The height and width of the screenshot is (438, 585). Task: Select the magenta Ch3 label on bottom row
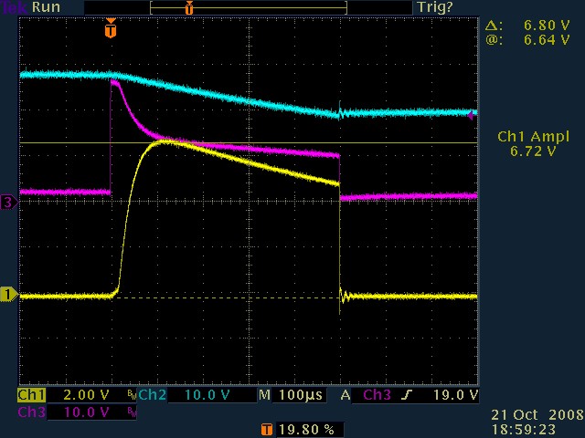(31, 412)
